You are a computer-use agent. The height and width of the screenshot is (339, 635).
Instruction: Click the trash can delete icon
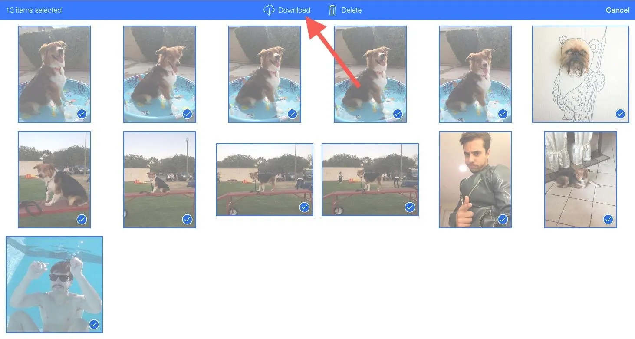(x=332, y=10)
